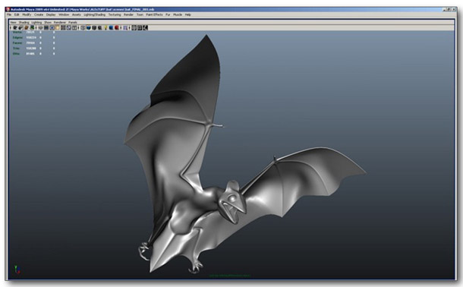463x287 pixels.
Task: Open the panel Show menu
Action: (x=48, y=23)
